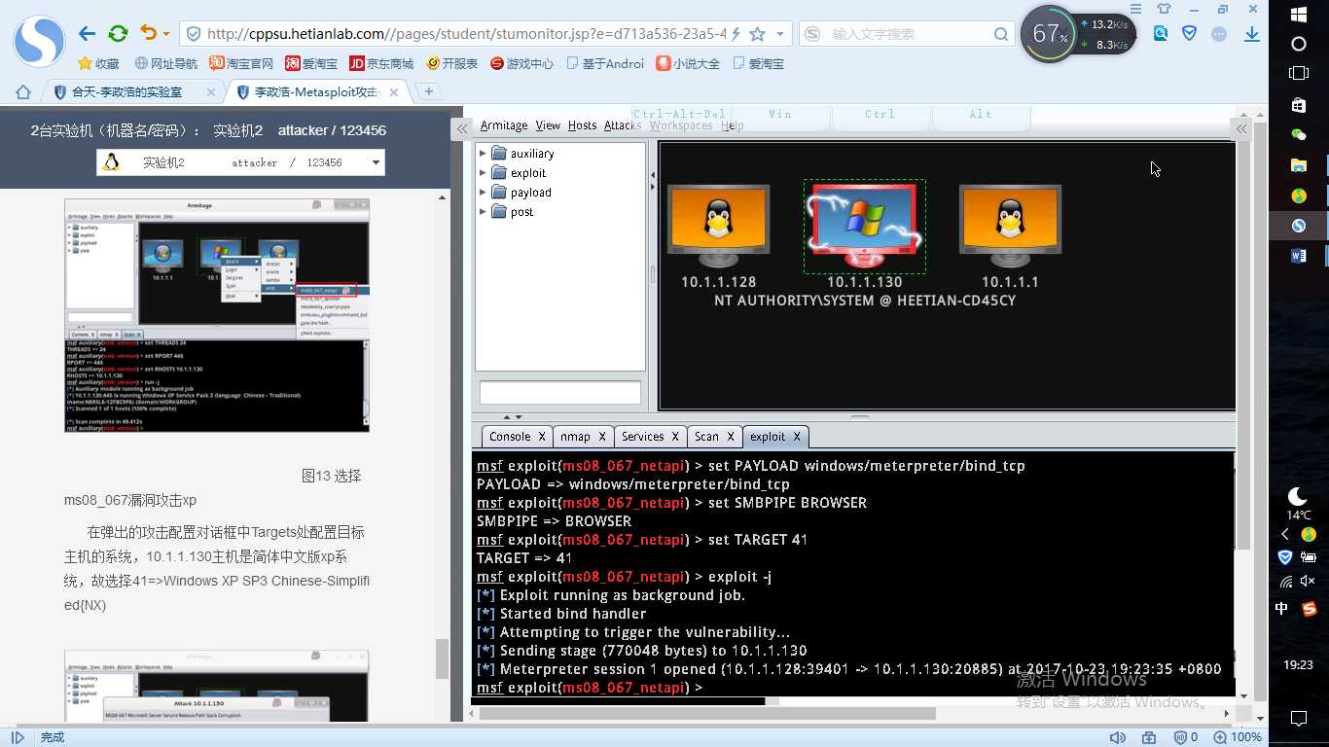Image resolution: width=1329 pixels, height=747 pixels.
Task: Open dropdown next to the orange undo icon
Action: [x=166, y=35]
